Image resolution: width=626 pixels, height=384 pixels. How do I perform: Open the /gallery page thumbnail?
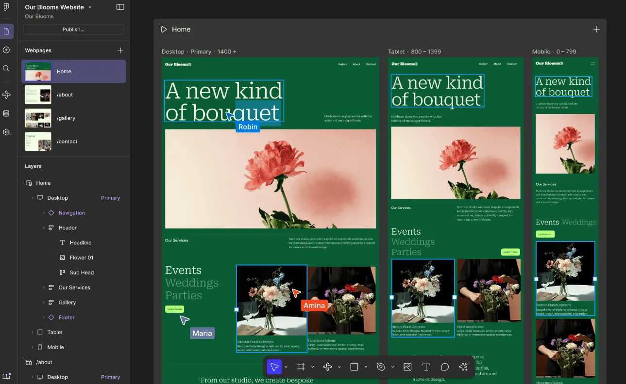(x=38, y=118)
